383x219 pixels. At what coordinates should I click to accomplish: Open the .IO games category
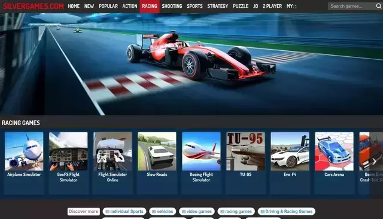(256, 6)
